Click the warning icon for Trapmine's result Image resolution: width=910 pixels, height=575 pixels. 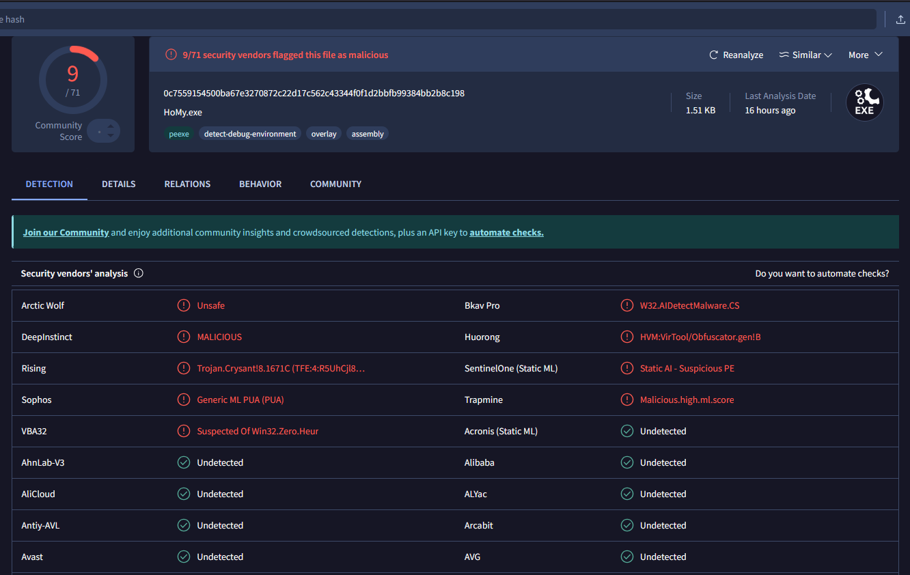click(x=627, y=399)
